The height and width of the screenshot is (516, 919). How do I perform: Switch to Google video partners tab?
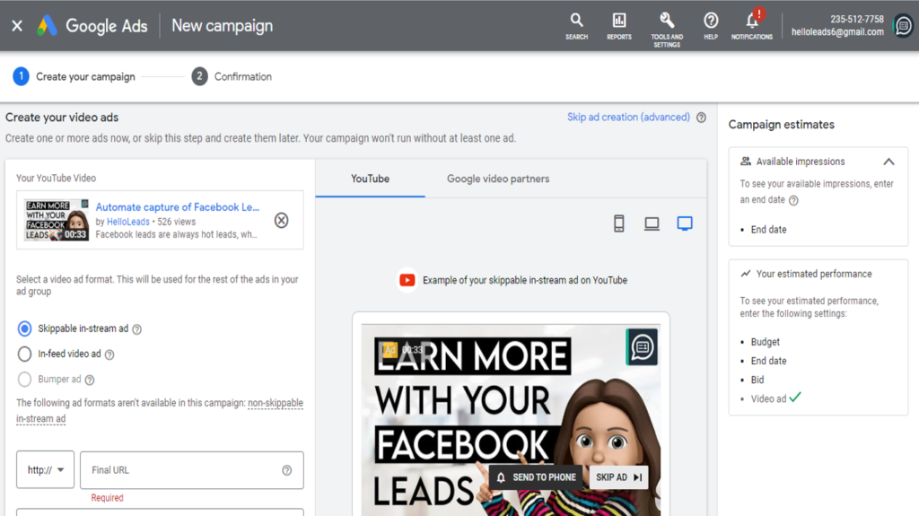tap(498, 179)
